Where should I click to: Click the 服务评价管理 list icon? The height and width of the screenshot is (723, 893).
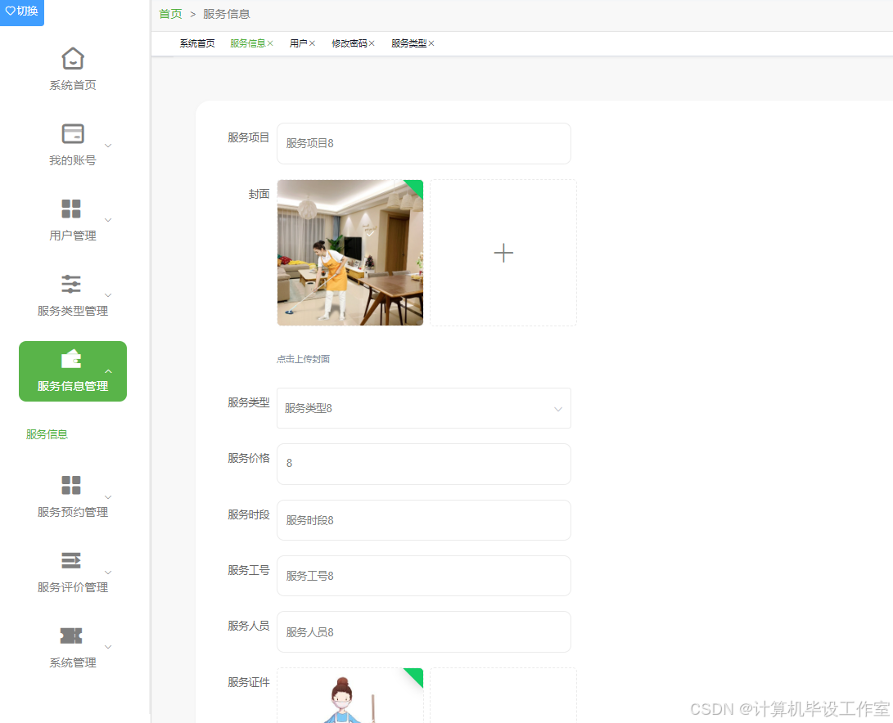(x=71, y=560)
